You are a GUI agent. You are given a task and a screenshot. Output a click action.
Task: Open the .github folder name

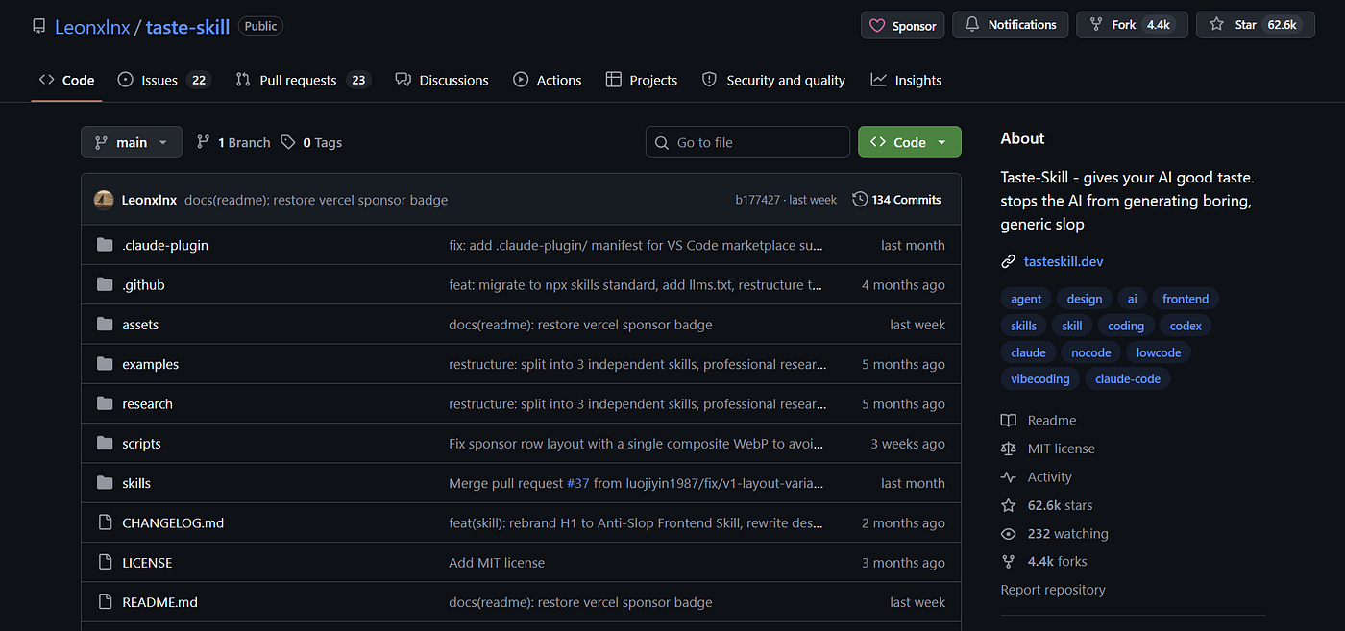click(143, 284)
